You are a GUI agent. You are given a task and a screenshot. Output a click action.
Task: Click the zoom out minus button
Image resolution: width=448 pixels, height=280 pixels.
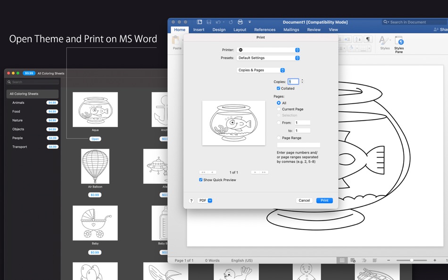click(389, 260)
